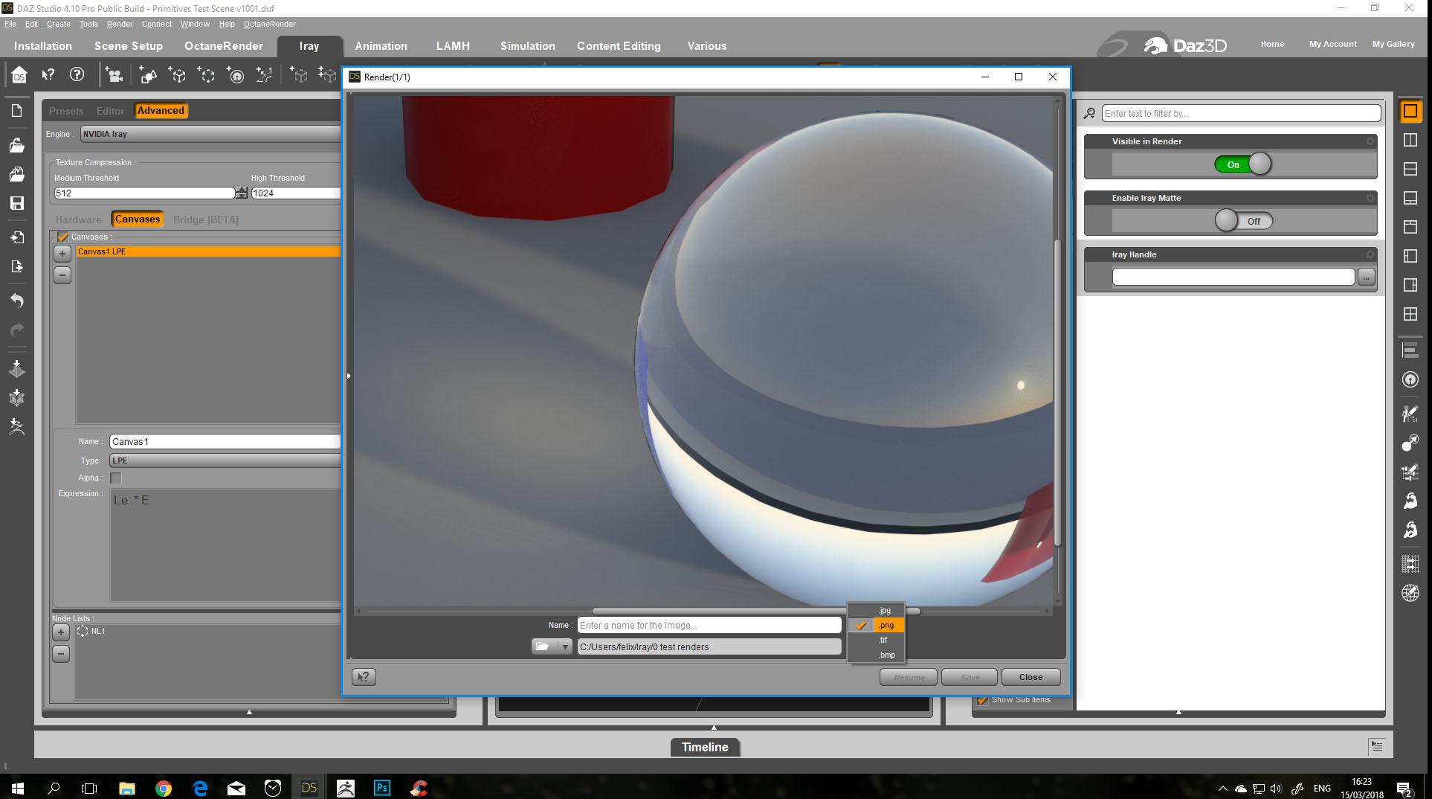Open the File menu
1432x799 pixels.
click(x=10, y=24)
